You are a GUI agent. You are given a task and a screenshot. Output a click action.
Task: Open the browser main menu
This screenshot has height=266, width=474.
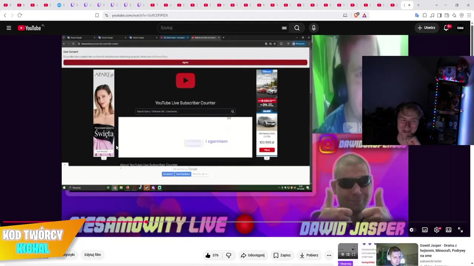[469, 15]
